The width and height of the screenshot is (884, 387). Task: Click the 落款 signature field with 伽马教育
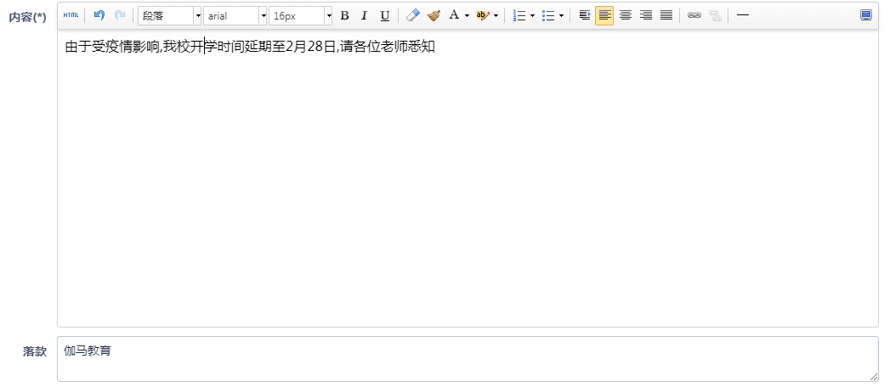point(468,359)
